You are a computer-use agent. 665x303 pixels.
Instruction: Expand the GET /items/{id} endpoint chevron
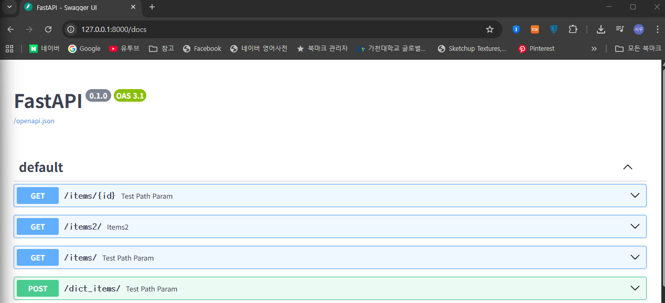(x=635, y=196)
